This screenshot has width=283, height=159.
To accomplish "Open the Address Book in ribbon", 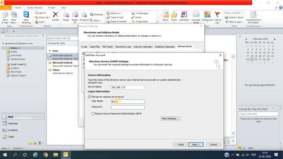I will coord(234,17).
